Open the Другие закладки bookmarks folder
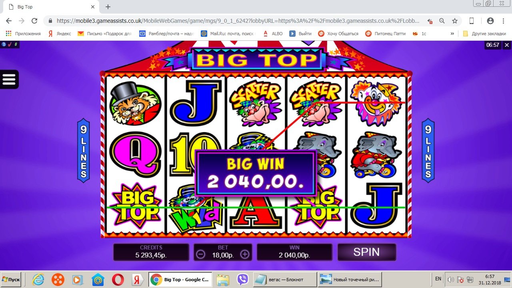Image resolution: width=512 pixels, height=288 pixels. pos(484,34)
